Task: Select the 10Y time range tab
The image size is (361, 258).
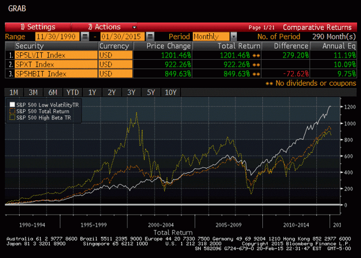Action: click(170, 92)
